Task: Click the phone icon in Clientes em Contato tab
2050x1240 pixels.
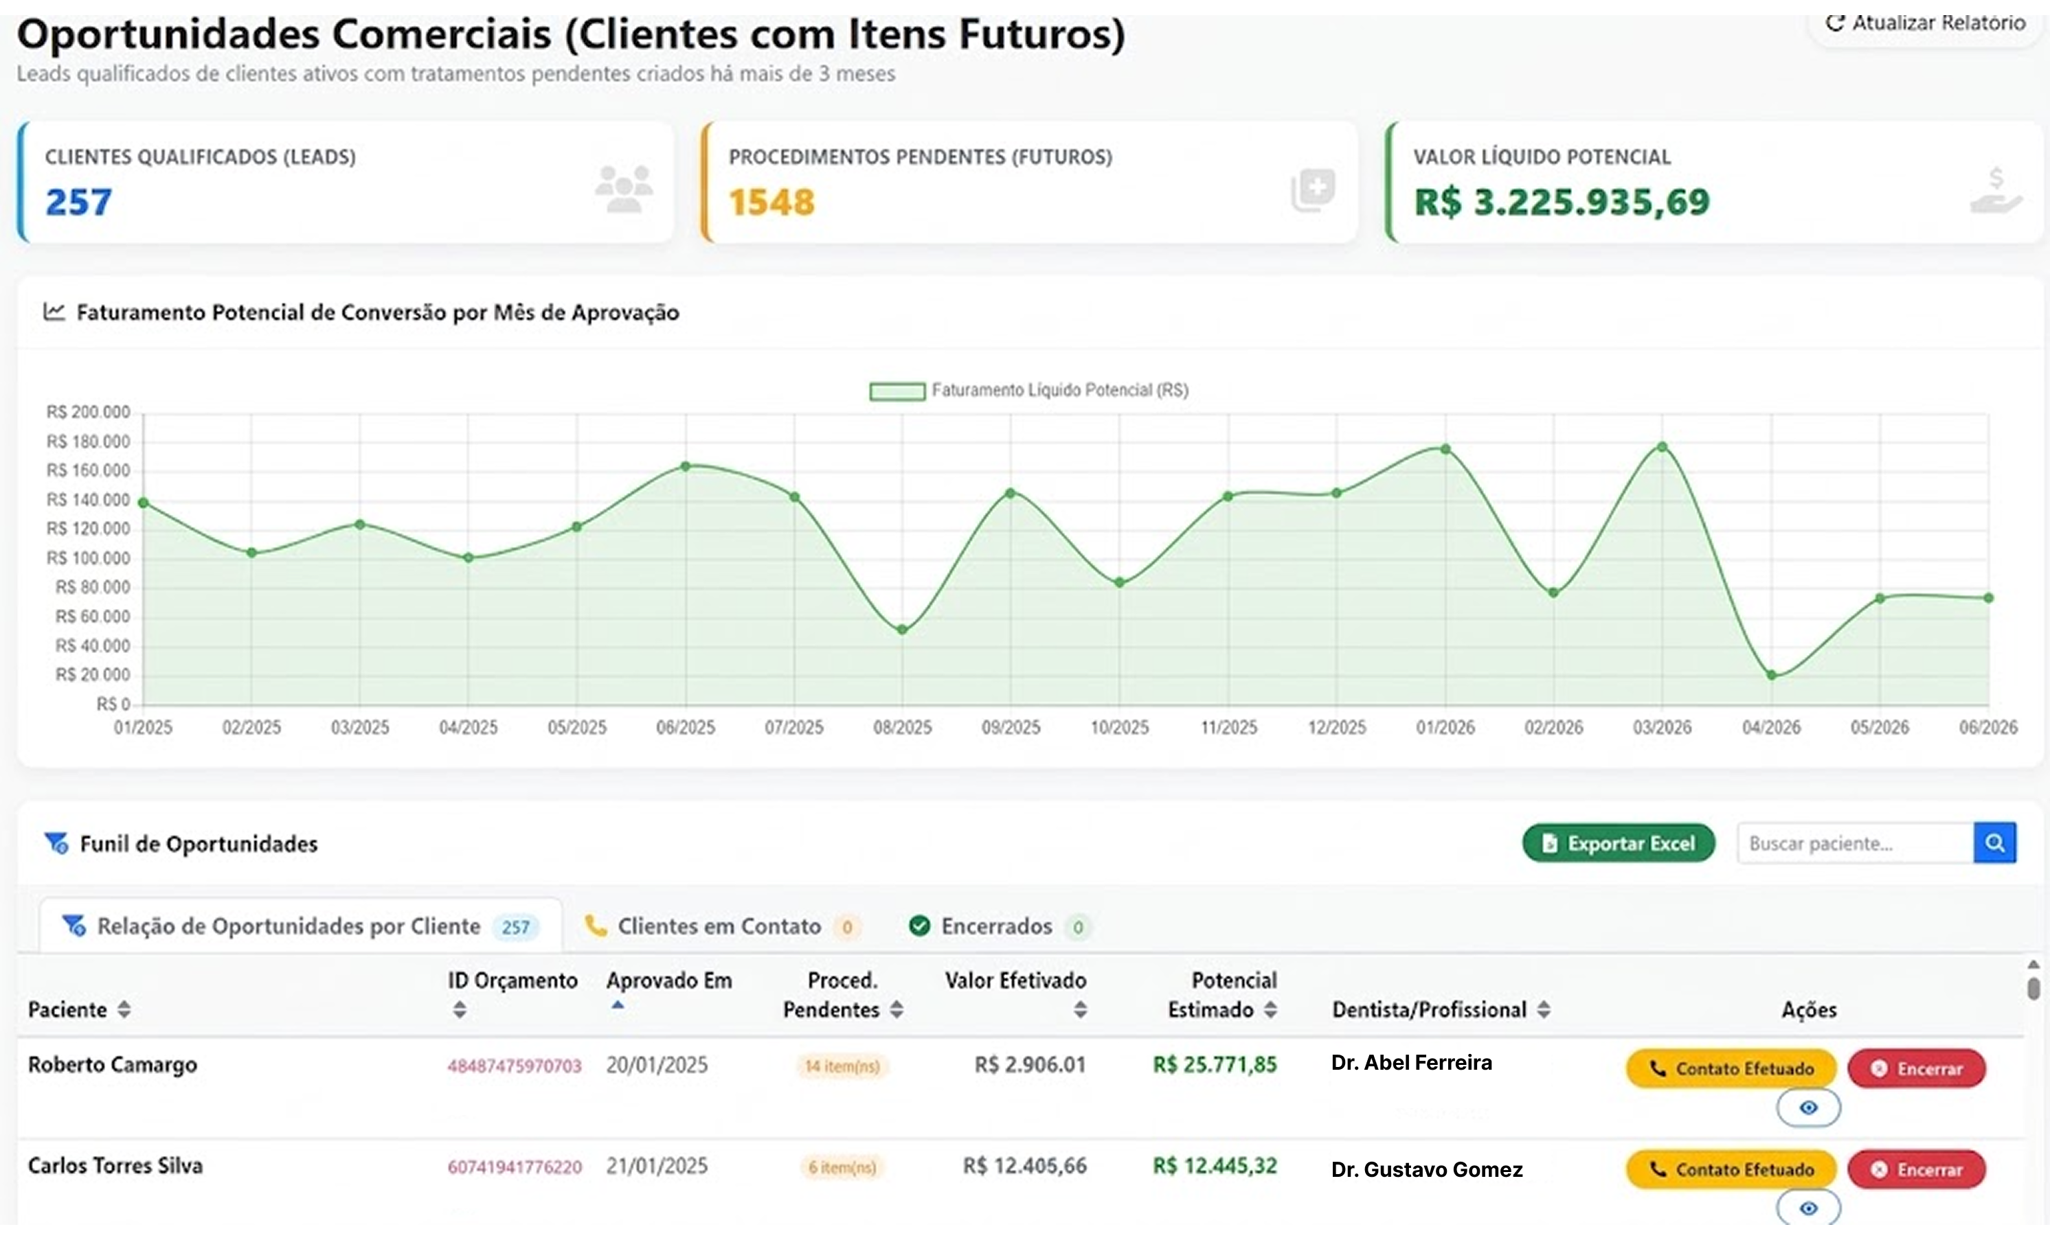Action: tap(596, 926)
